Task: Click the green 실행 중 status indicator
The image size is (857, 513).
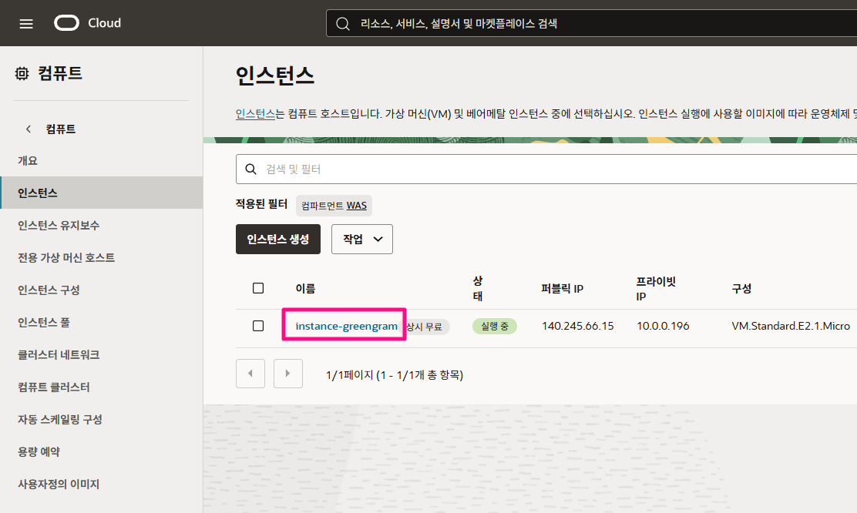Action: 494,326
